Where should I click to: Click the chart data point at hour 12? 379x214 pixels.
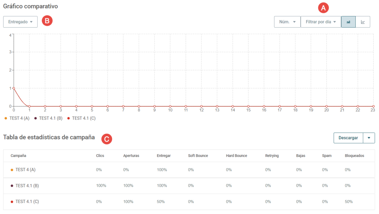click(x=201, y=106)
